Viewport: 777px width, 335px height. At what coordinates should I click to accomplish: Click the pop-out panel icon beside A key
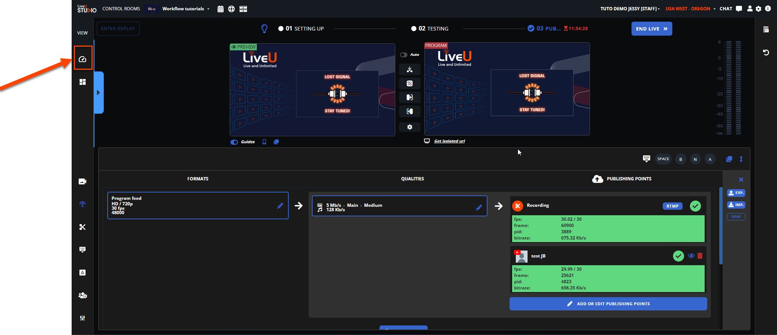(x=729, y=159)
